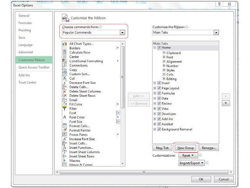Choose the Decrease Font Size icon
The width and height of the screenshot is (250, 188).
pos(64,83)
